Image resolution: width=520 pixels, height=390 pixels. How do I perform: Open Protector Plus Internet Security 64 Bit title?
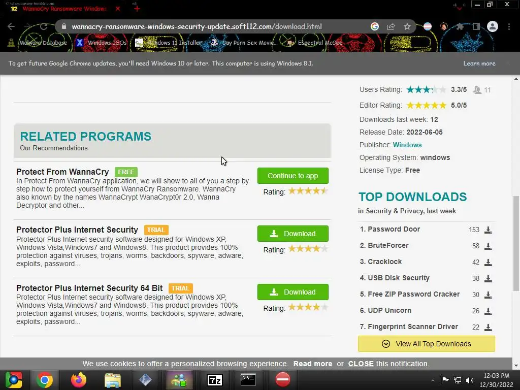pos(89,288)
